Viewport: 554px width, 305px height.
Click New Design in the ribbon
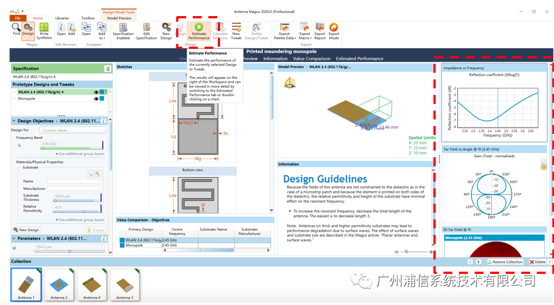pos(166,31)
